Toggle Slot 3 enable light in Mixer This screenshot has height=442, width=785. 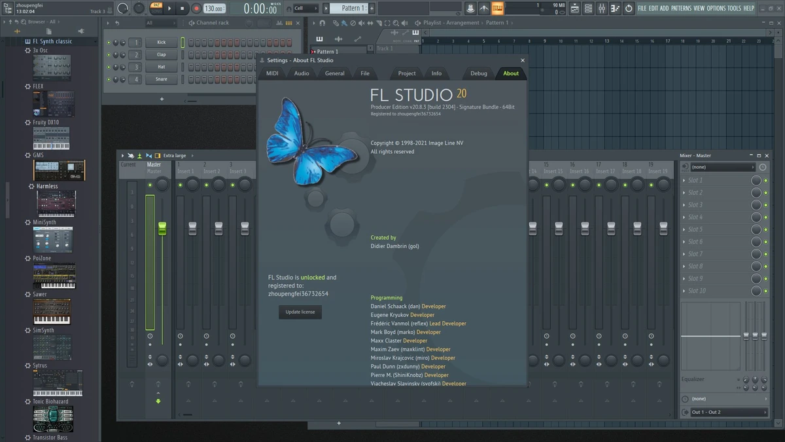765,205
